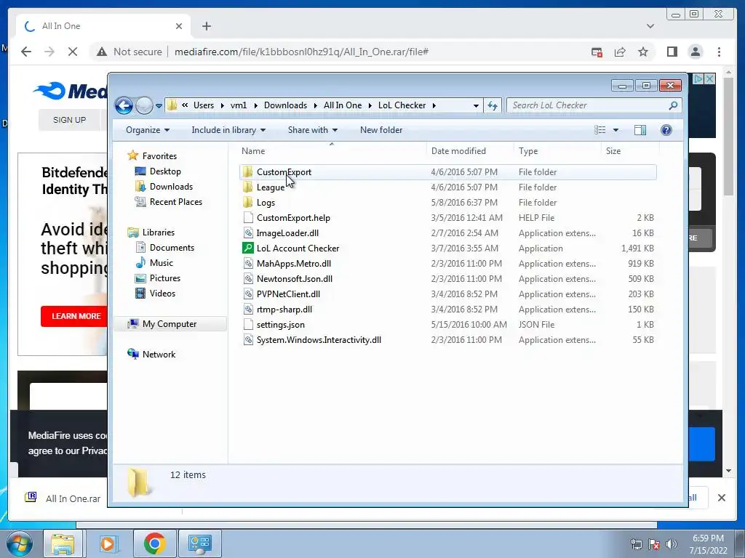Open the Organize menu
Screen dimensions: 745x558
147,130
